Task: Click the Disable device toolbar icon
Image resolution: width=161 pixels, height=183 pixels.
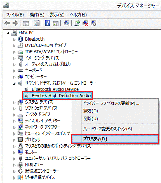Action: click(x=93, y=23)
